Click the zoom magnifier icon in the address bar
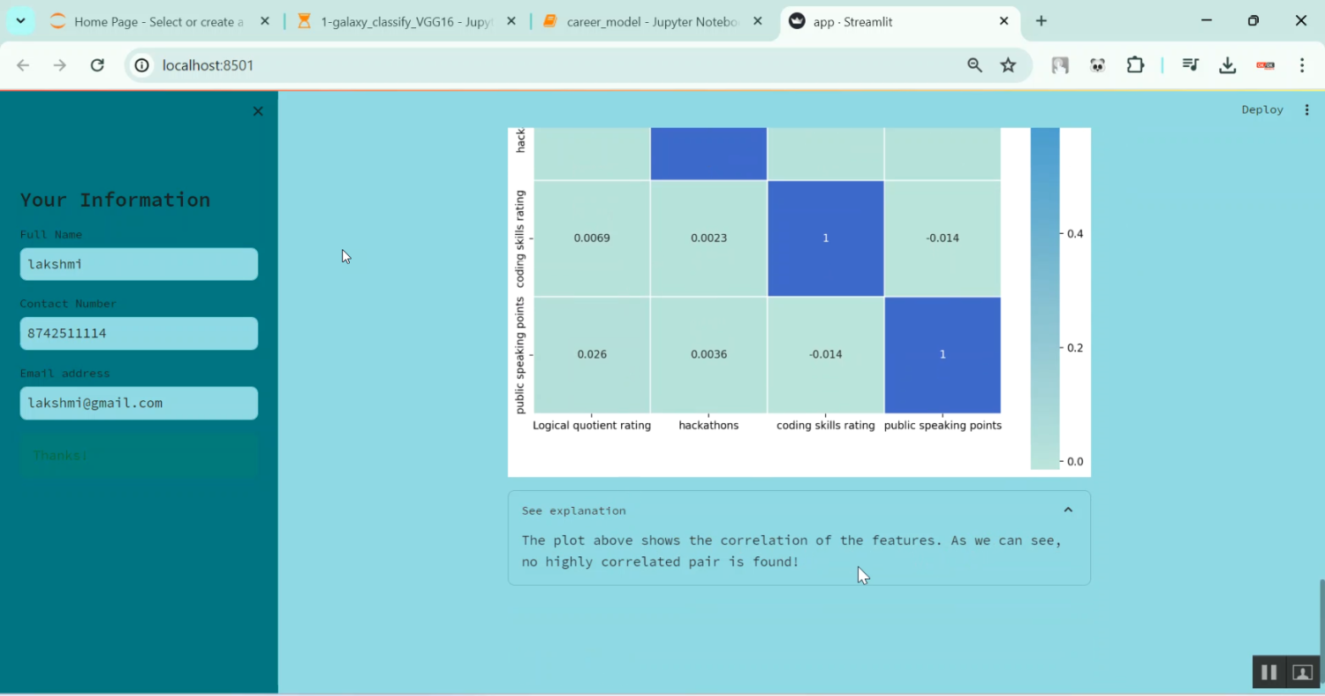Screen dimensions: 1325x696 pos(974,64)
